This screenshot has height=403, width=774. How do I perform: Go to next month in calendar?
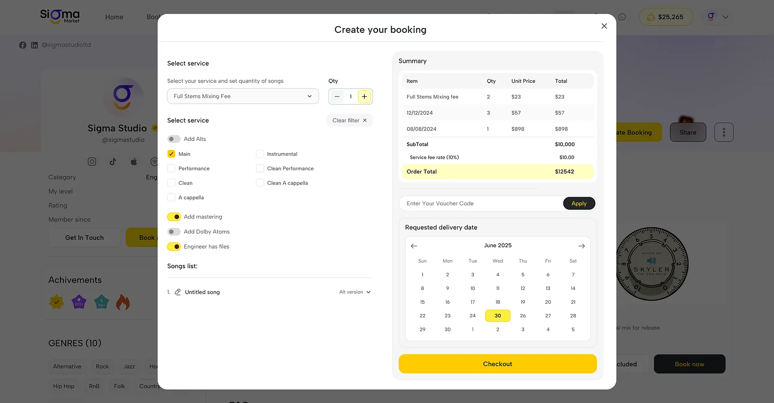tap(581, 246)
